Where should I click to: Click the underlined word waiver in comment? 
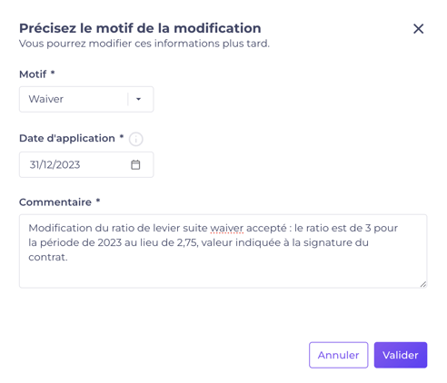coord(227,228)
